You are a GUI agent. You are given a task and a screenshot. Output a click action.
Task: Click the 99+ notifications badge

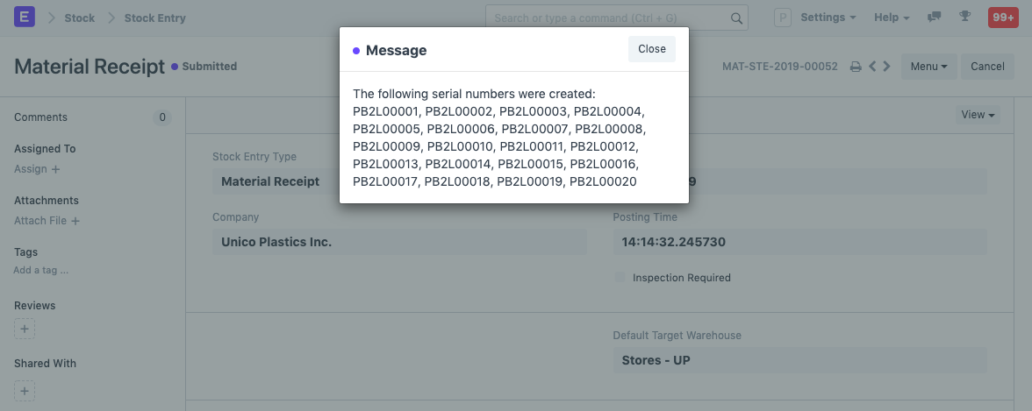[x=1003, y=18]
